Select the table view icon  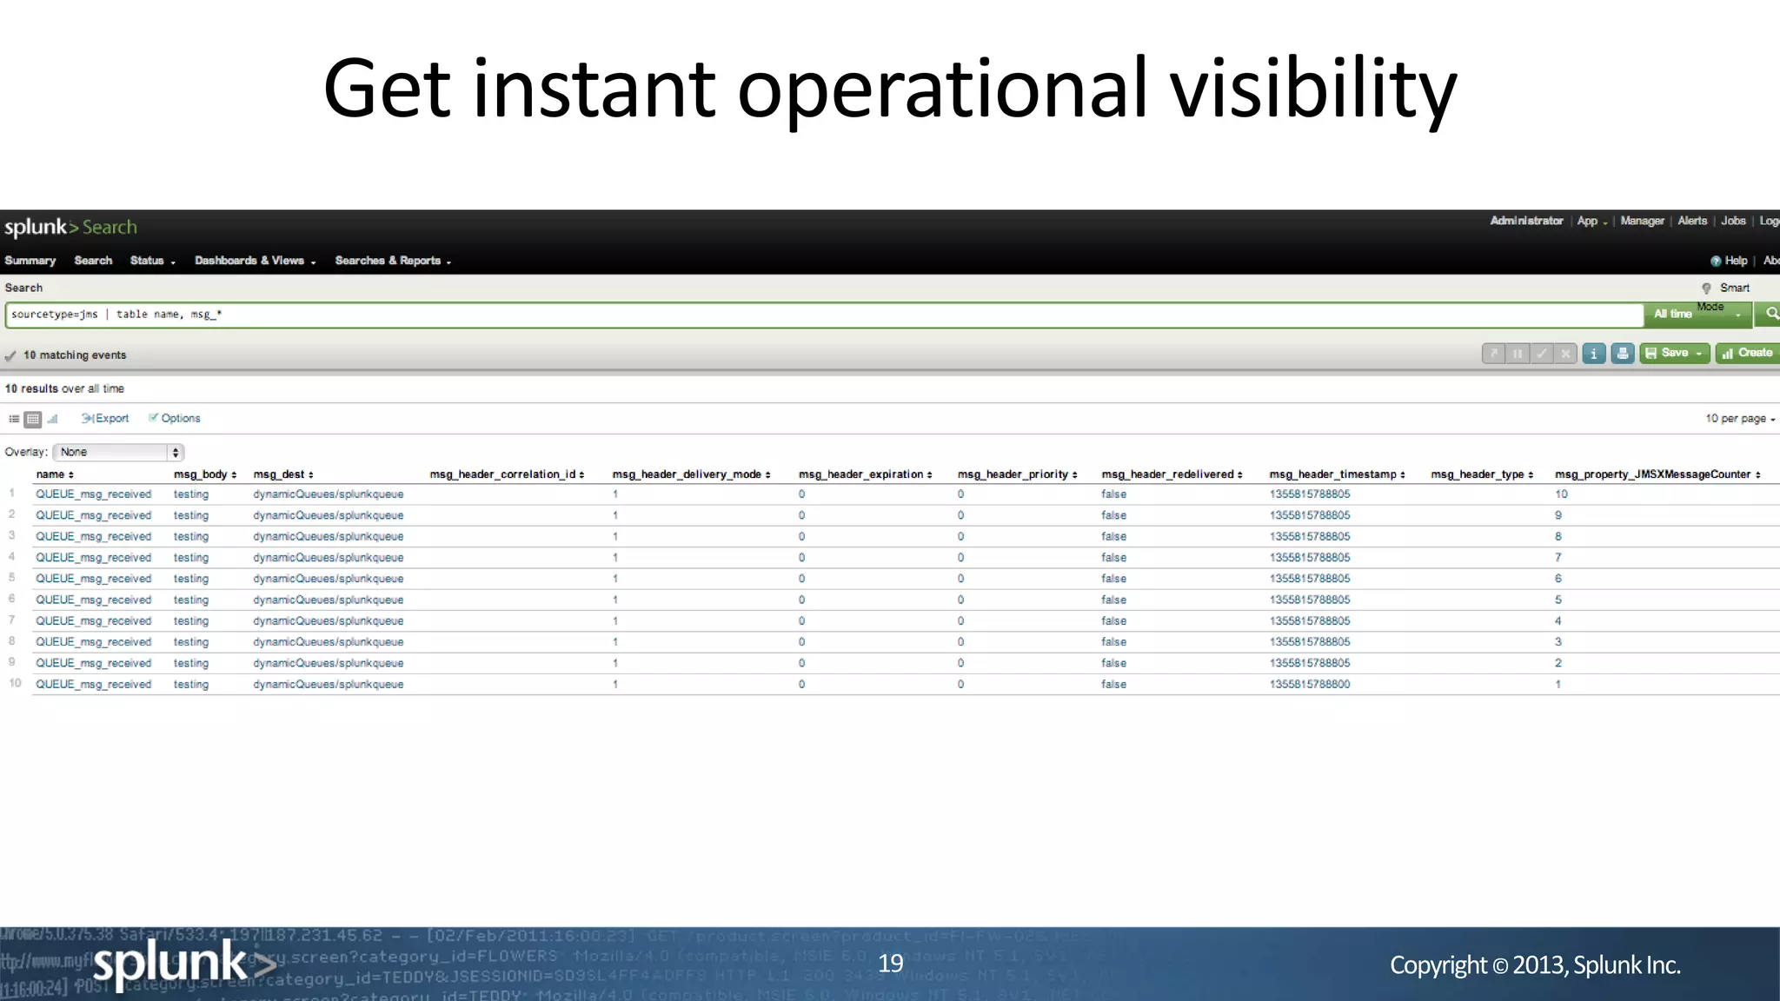tap(33, 420)
